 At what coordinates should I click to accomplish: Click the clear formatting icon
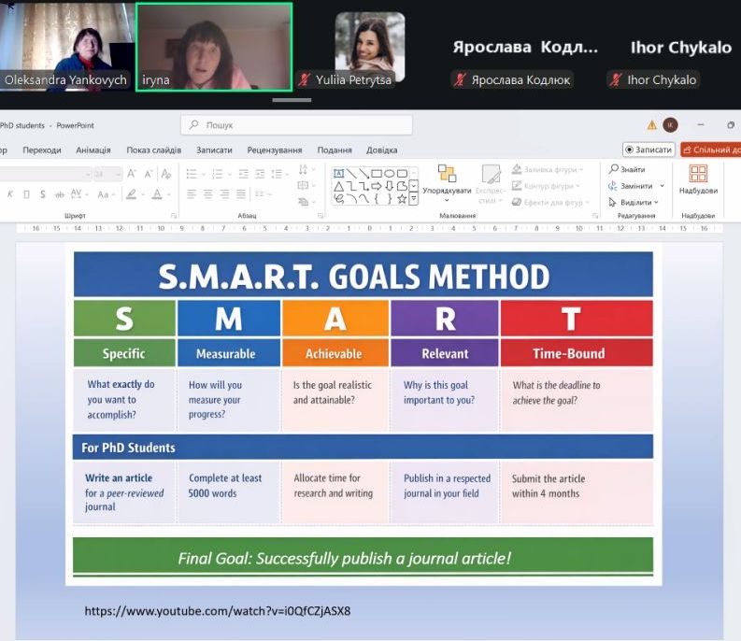click(x=165, y=173)
